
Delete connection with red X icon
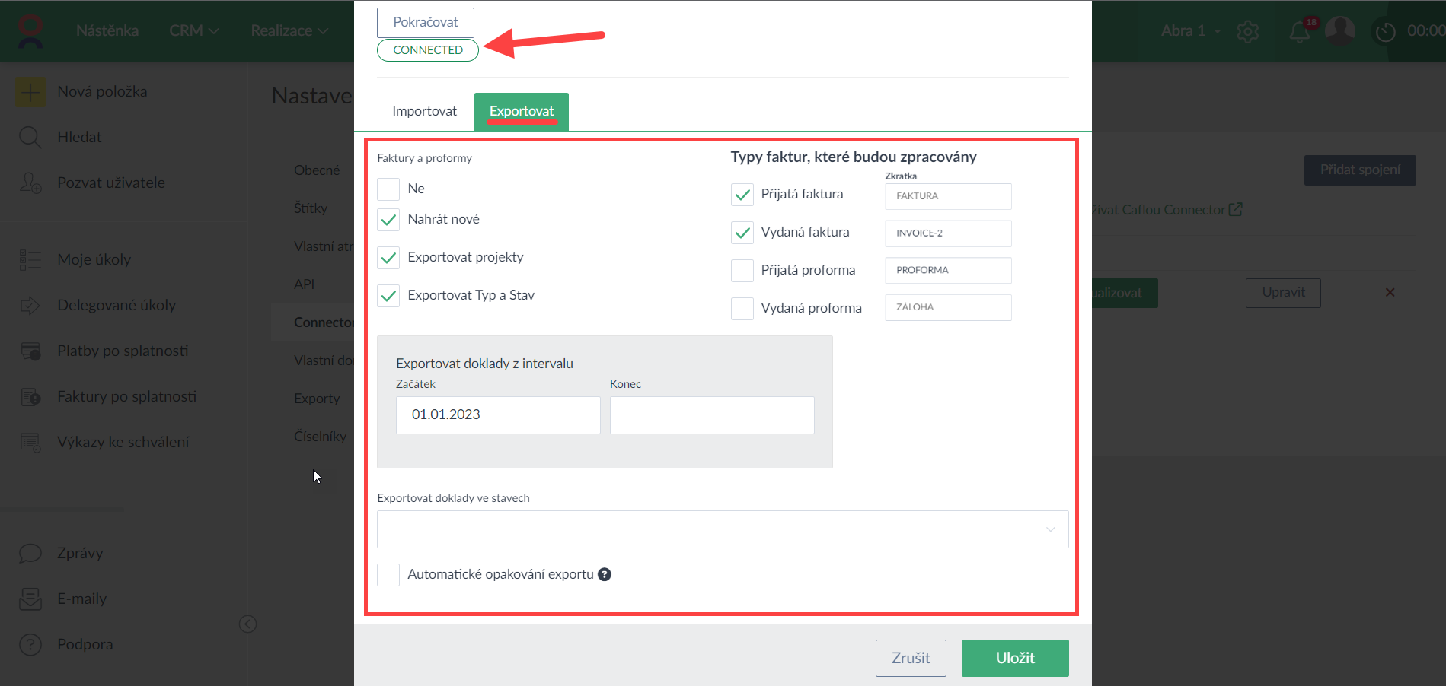pyautogui.click(x=1390, y=293)
